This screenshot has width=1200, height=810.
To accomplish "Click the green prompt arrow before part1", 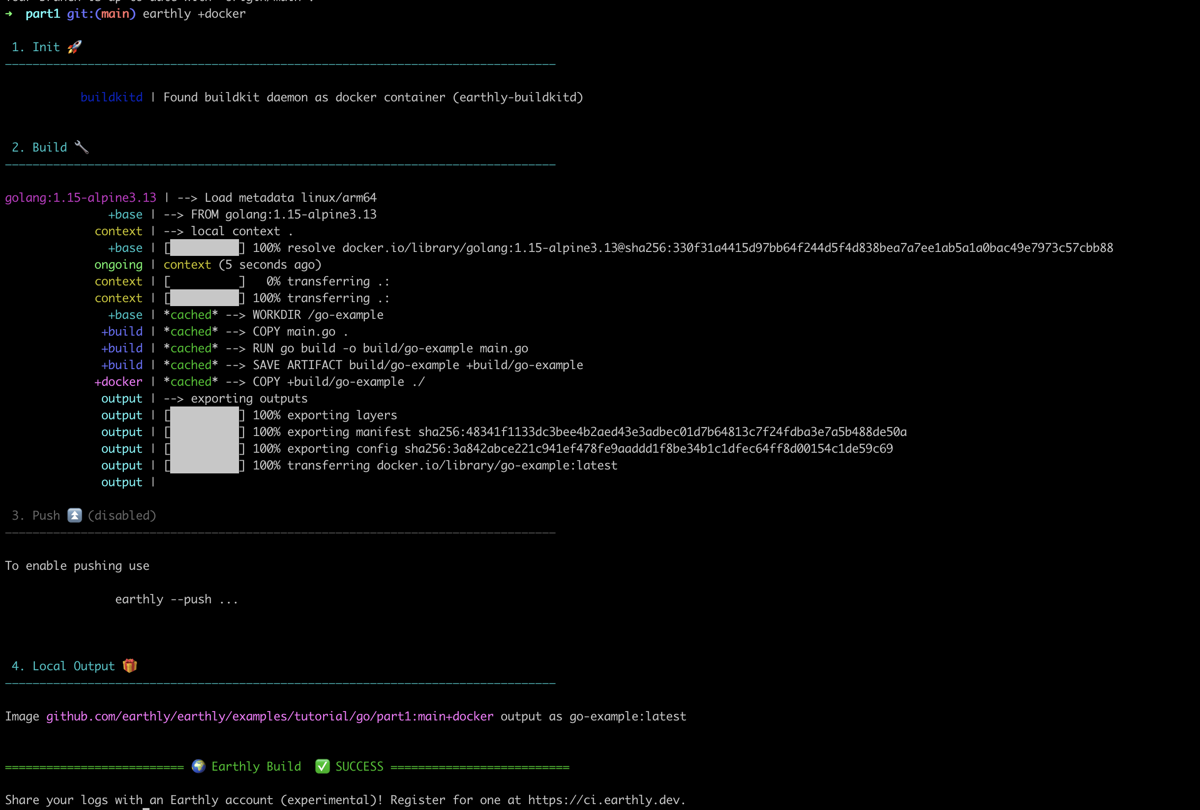I will tap(9, 14).
